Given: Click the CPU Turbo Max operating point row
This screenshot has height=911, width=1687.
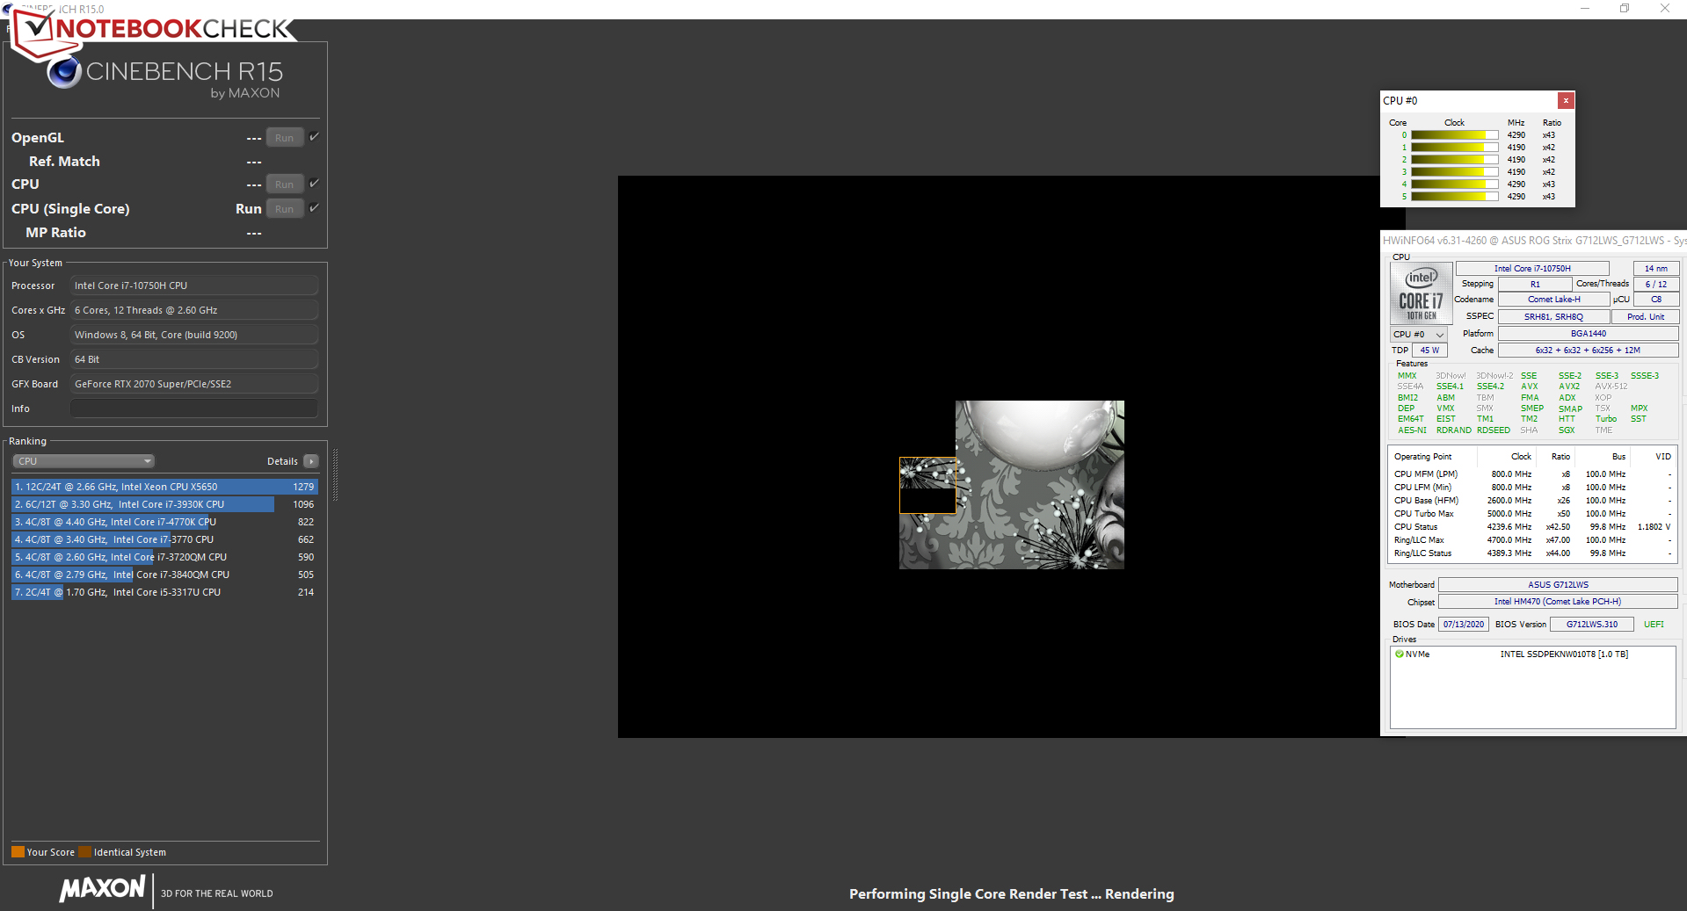Looking at the screenshot, I should [1532, 514].
